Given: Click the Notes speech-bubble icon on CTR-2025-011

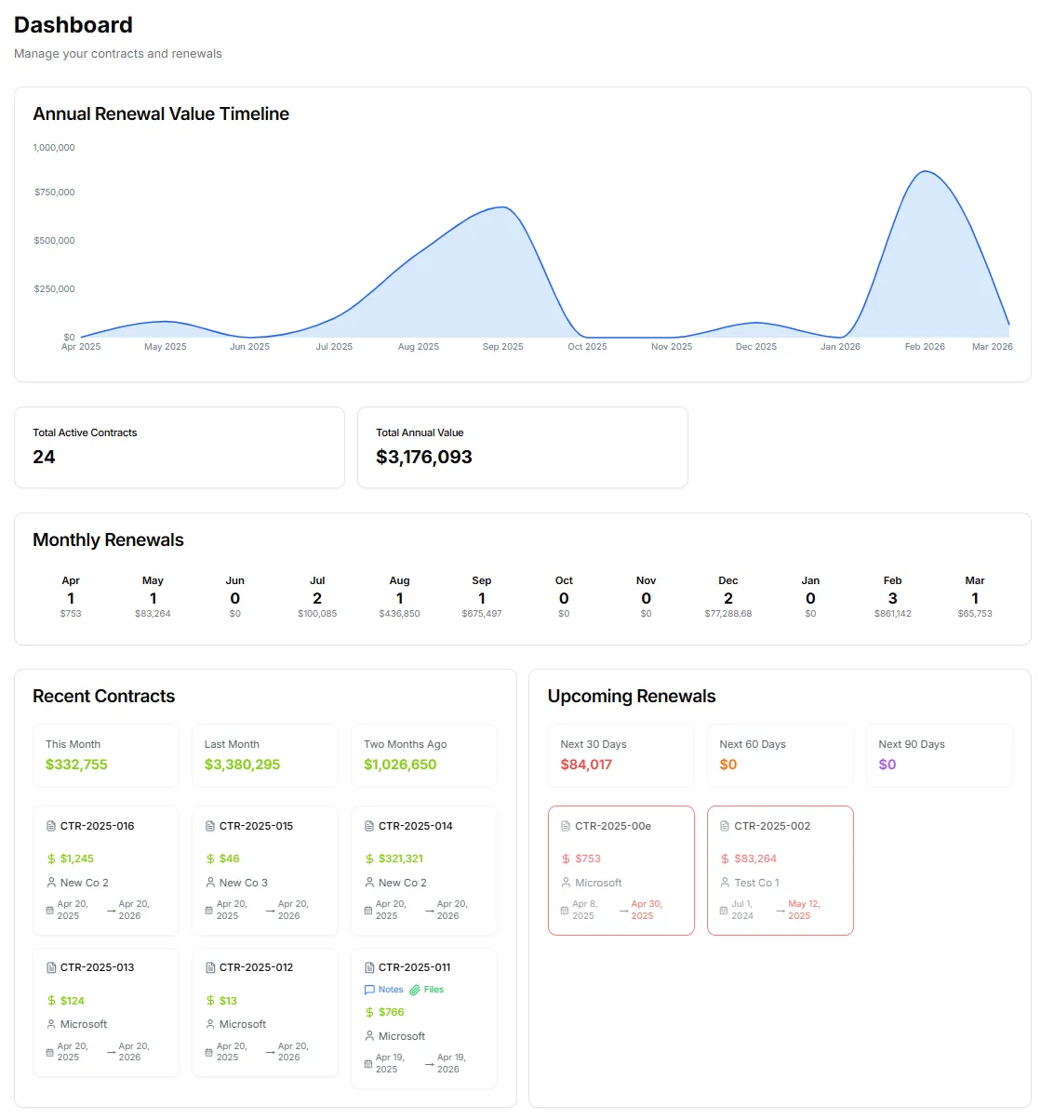Looking at the screenshot, I should 369,990.
